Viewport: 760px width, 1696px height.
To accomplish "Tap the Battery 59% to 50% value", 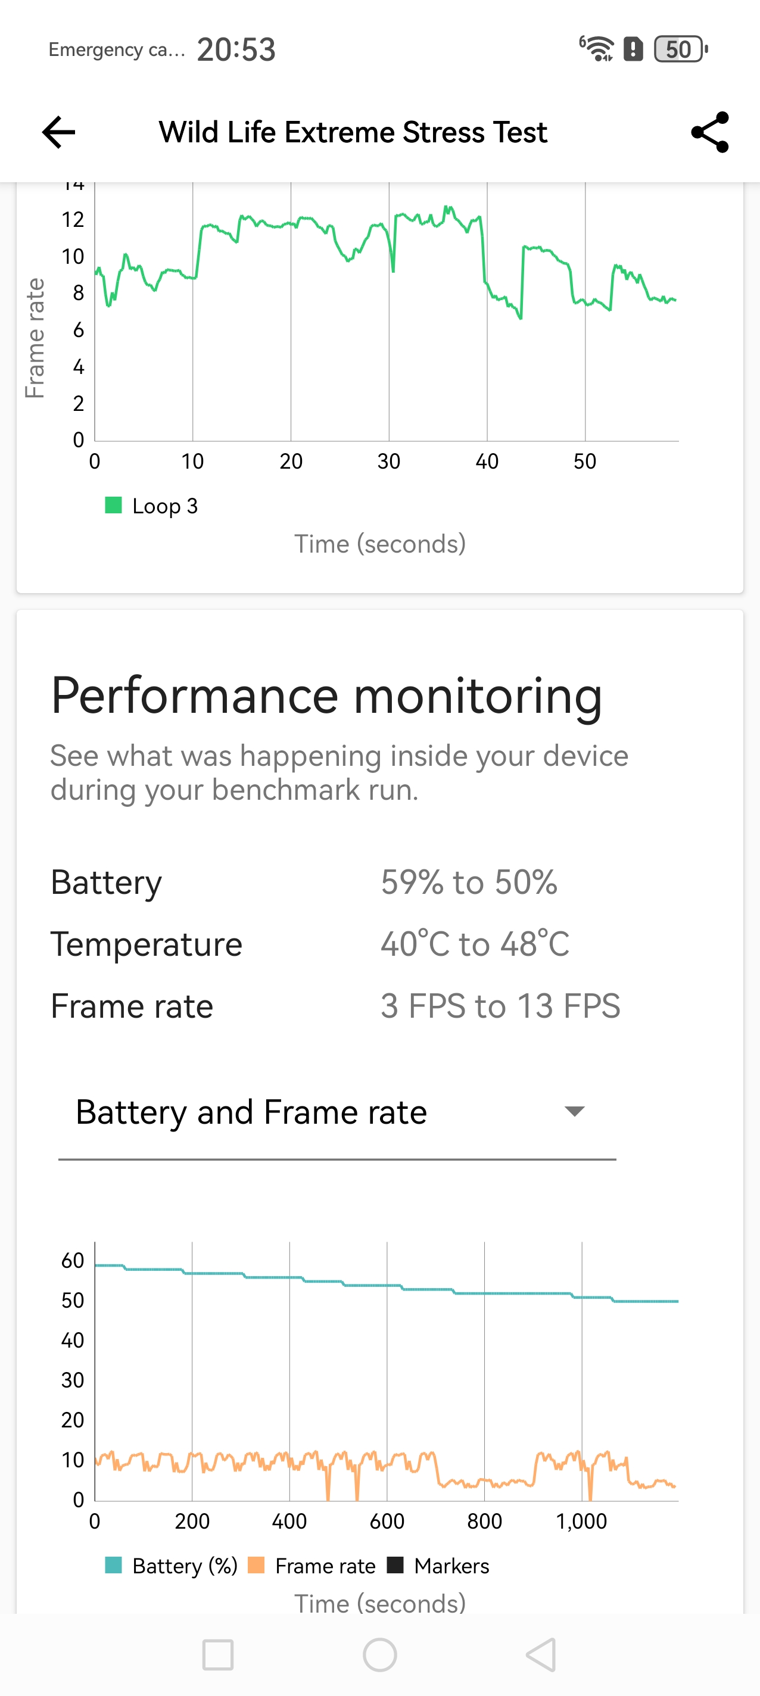I will pos(469,882).
